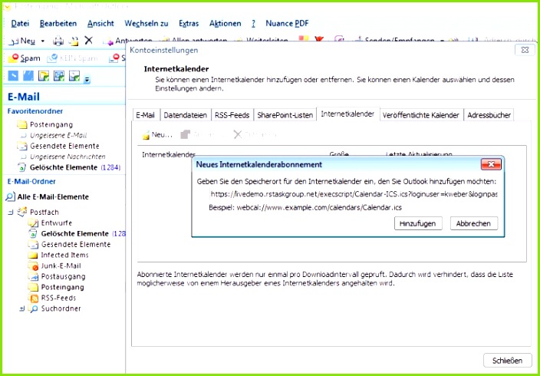
Task: Open the Bearbeiten menu
Action: [x=58, y=24]
